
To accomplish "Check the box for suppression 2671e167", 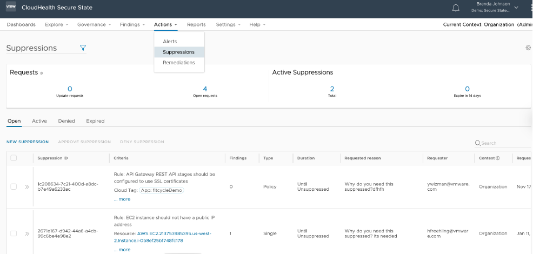I will pyautogui.click(x=14, y=233).
